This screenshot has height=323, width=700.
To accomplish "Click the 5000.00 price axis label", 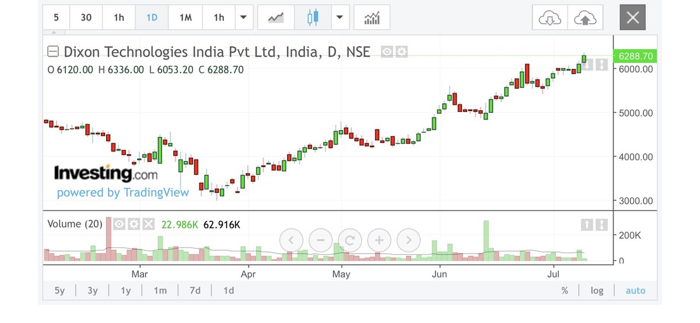I will 636,113.
